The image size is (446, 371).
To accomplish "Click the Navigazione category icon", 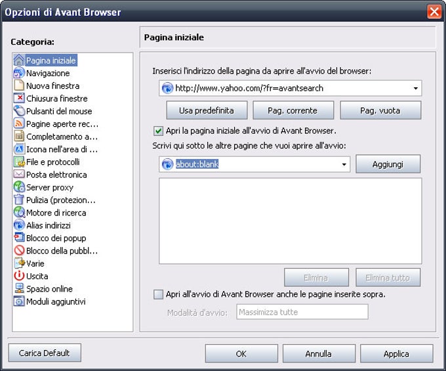I will [19, 73].
